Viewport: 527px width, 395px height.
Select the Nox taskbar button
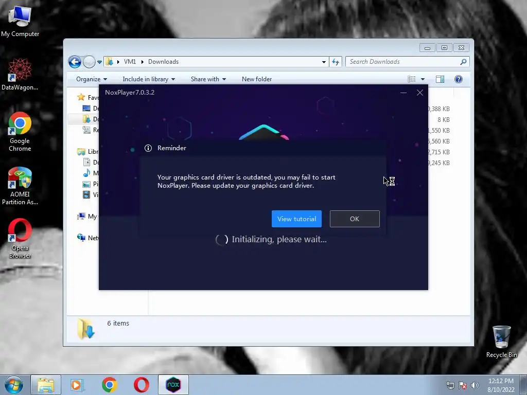coord(173,385)
